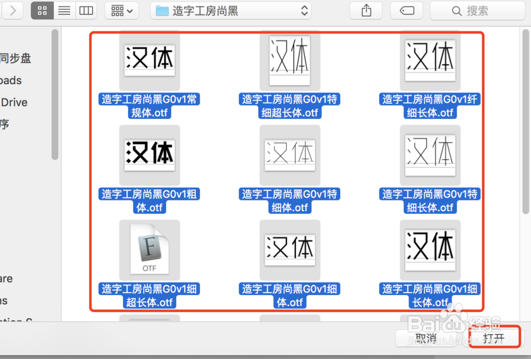Switch to column view in the toolbar

[x=86, y=10]
